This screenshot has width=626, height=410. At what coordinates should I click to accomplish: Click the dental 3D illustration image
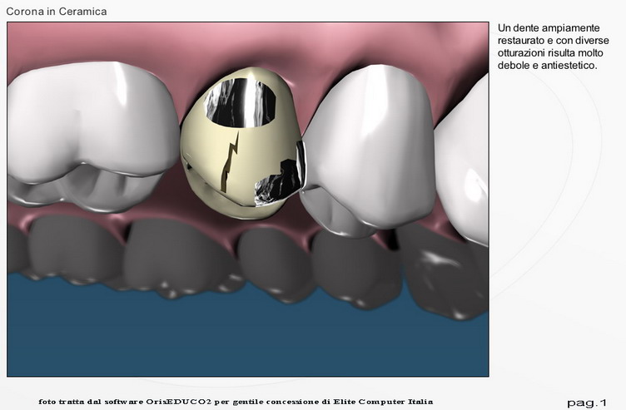248,199
